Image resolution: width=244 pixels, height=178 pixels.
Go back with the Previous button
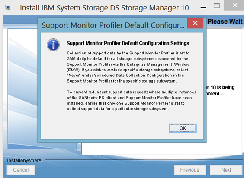tap(190, 170)
